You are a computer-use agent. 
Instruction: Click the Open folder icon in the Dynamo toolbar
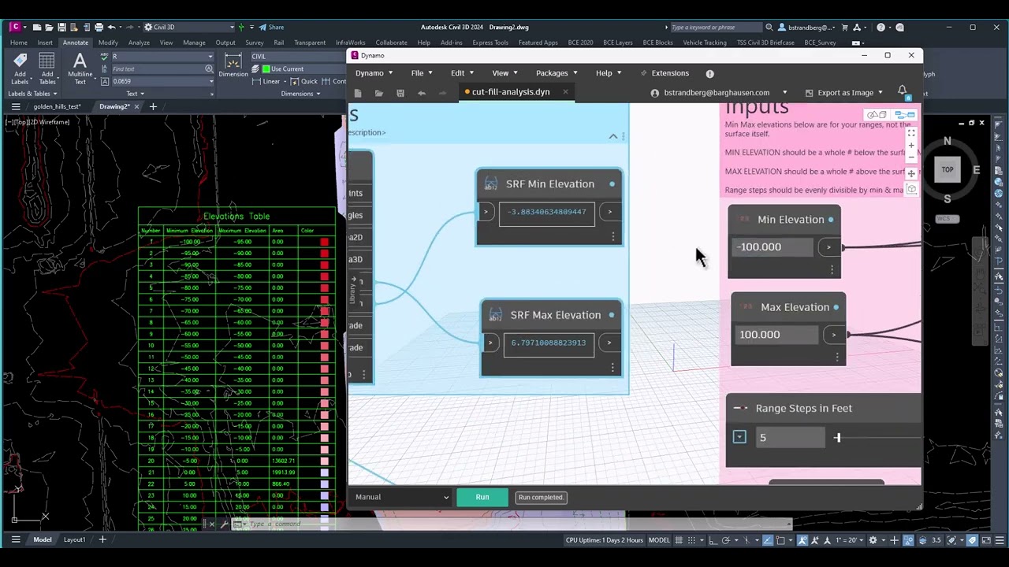[x=379, y=93]
